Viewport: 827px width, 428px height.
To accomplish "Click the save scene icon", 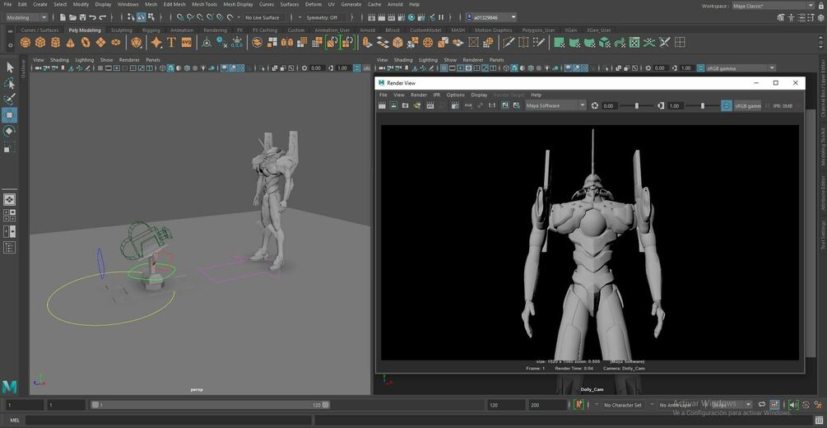I will coord(82,17).
